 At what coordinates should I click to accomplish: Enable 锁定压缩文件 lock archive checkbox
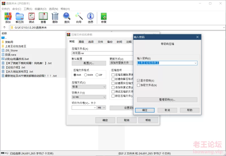[x=113, y=96]
